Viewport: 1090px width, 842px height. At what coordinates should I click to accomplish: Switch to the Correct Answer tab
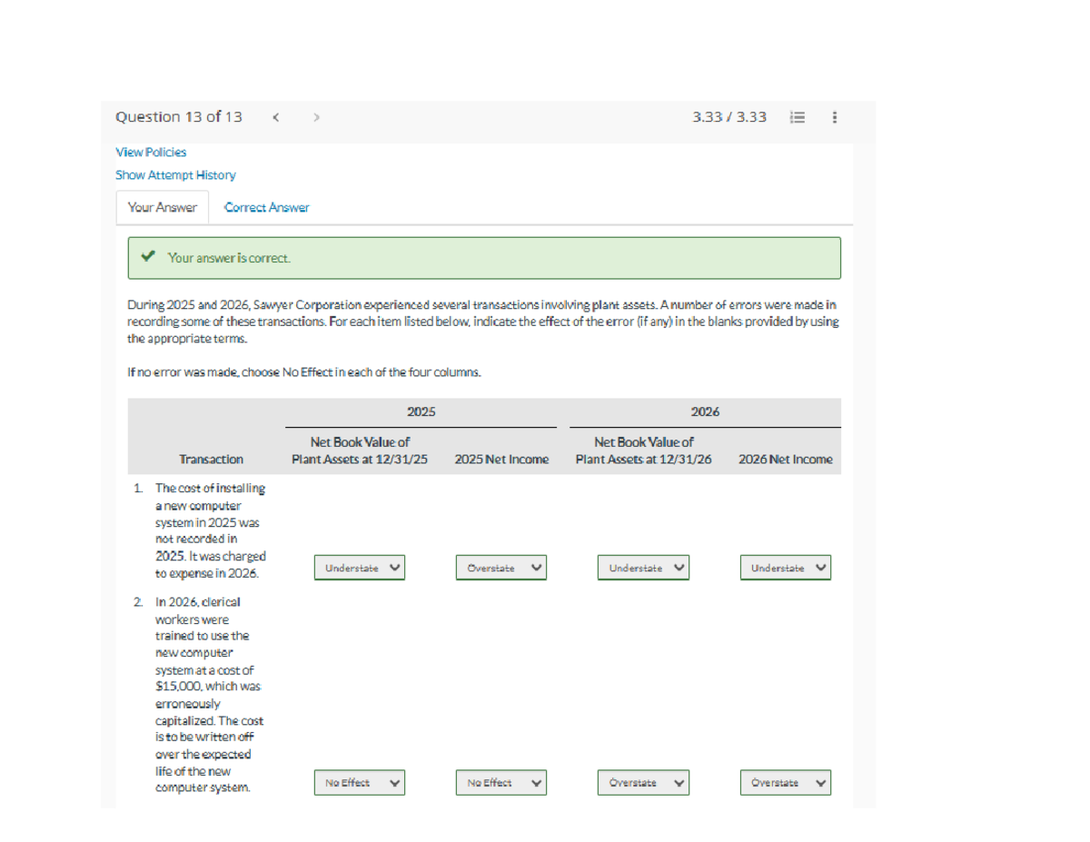click(266, 207)
